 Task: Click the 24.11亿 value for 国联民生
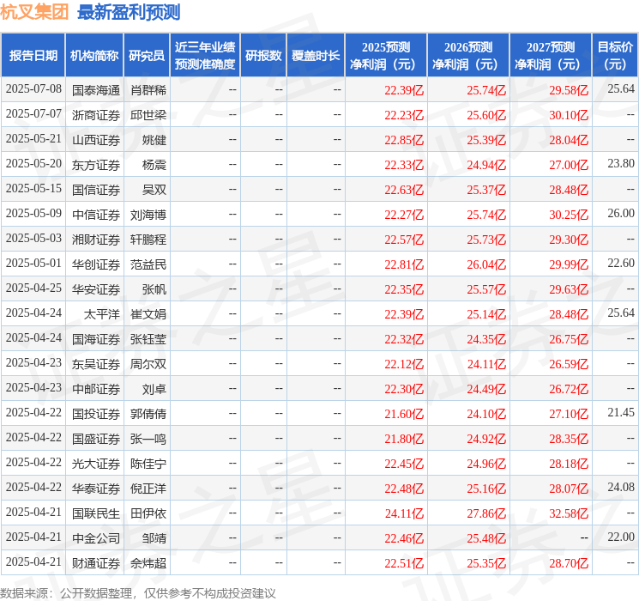(x=404, y=513)
